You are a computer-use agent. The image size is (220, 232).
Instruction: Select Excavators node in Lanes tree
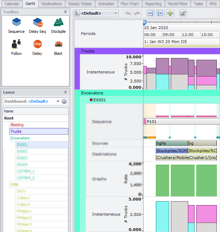coord(20,138)
